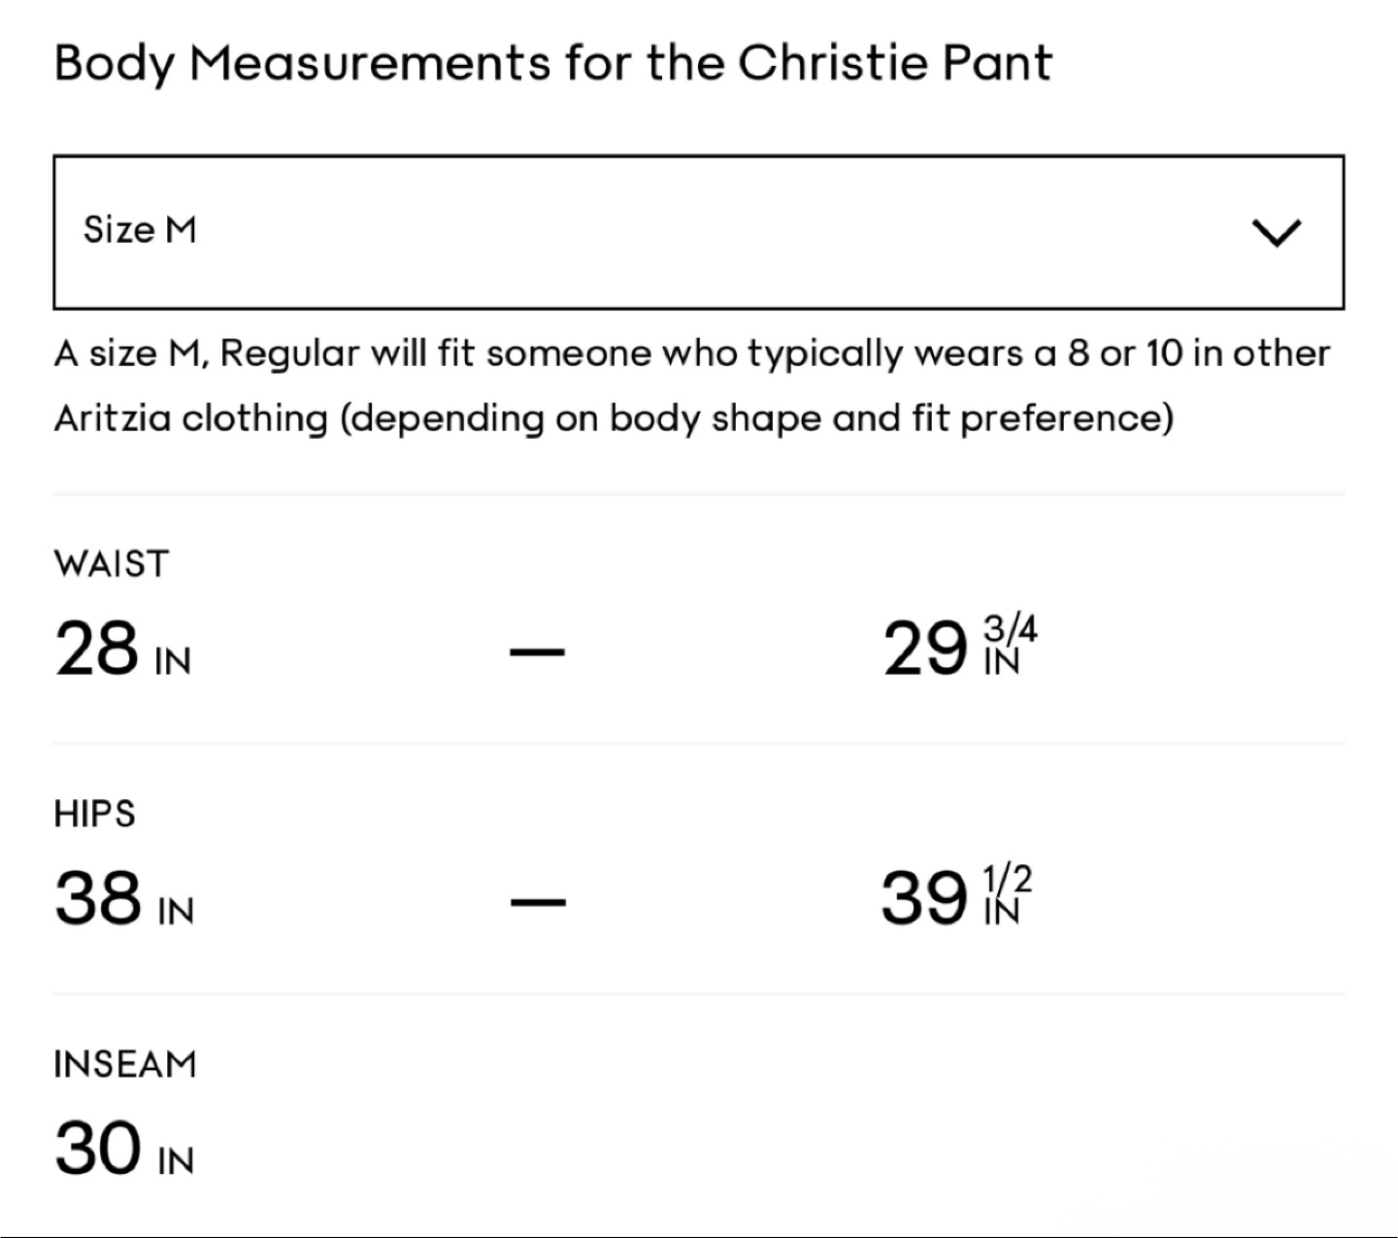Screen dimensions: 1398x1238
Task: Click the 'Size M' text label
Action: pos(140,230)
